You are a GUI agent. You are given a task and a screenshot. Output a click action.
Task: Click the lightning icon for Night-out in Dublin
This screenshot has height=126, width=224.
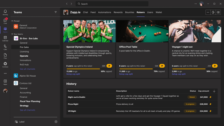210,97
